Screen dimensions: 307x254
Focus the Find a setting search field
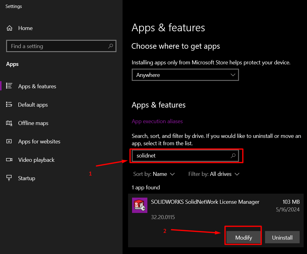click(57, 46)
